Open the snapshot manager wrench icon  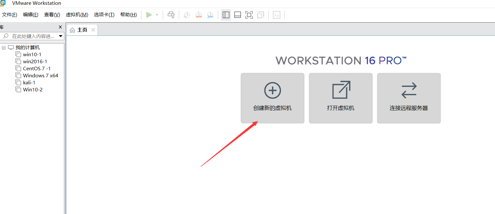click(x=210, y=15)
